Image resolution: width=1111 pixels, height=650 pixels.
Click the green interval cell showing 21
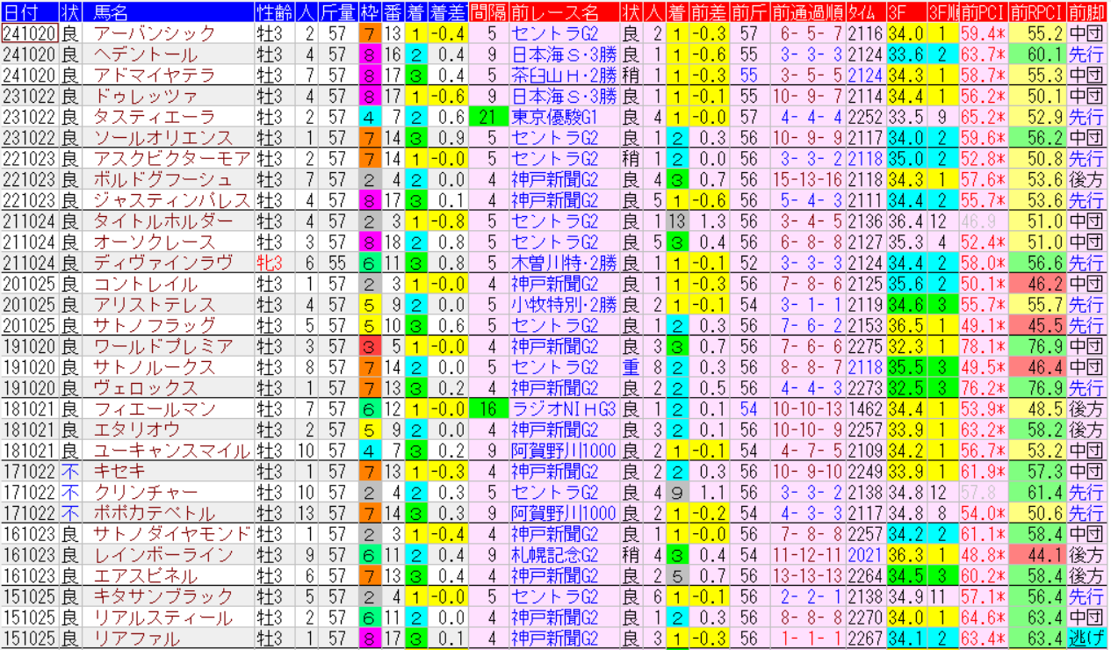(x=487, y=117)
